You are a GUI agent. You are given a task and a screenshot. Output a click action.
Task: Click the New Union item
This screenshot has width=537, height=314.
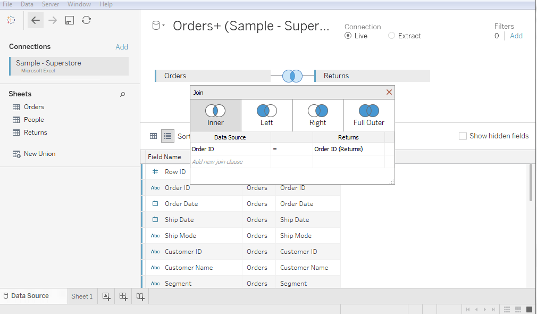point(39,154)
